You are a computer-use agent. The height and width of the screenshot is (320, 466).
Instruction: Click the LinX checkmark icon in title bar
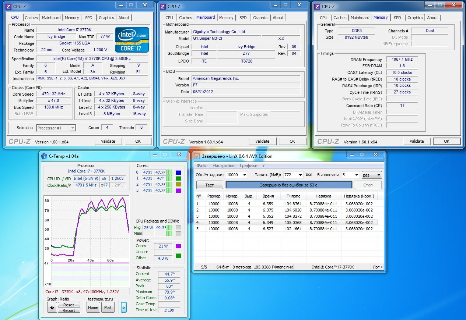click(x=197, y=156)
